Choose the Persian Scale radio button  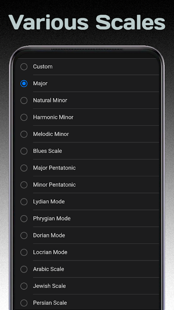click(x=24, y=303)
